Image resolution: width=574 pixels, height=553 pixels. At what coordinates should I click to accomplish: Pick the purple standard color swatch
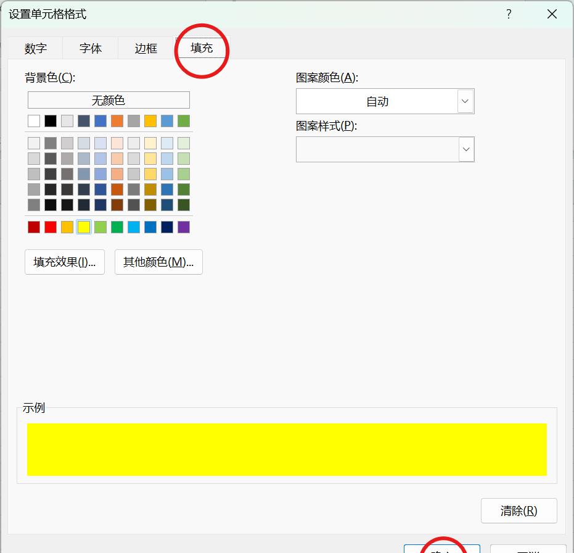[184, 227]
